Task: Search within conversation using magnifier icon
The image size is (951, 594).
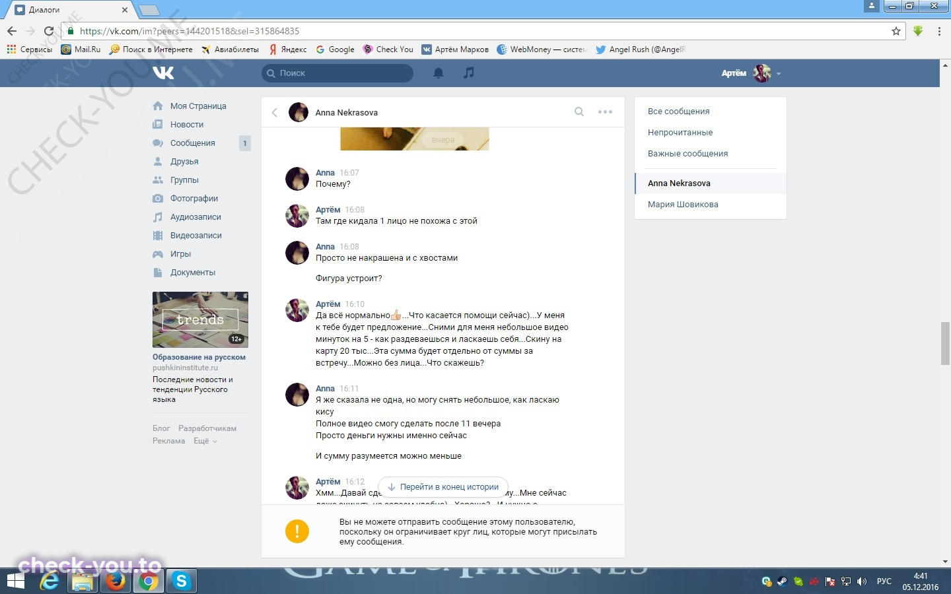Action: [579, 112]
